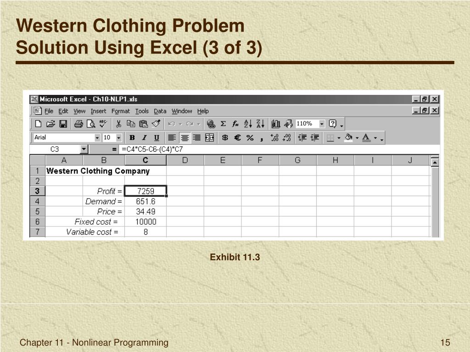The width and height of the screenshot is (470, 352).
Task: Sort descending Z to A
Action: coord(261,124)
